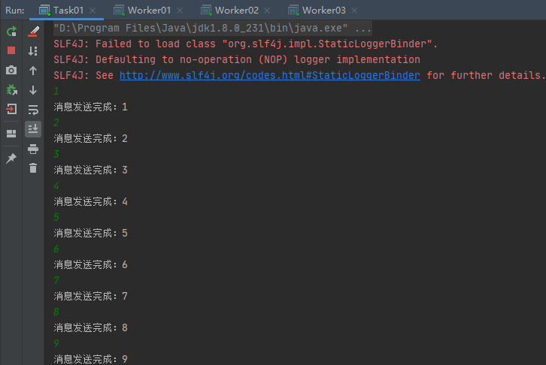This screenshot has height=365, width=546.
Task: Click the up arrow stack trace icon
Action: [x=33, y=71]
